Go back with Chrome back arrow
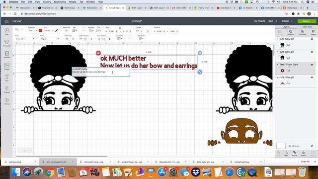Screen dimensions: 318x179 4,14
